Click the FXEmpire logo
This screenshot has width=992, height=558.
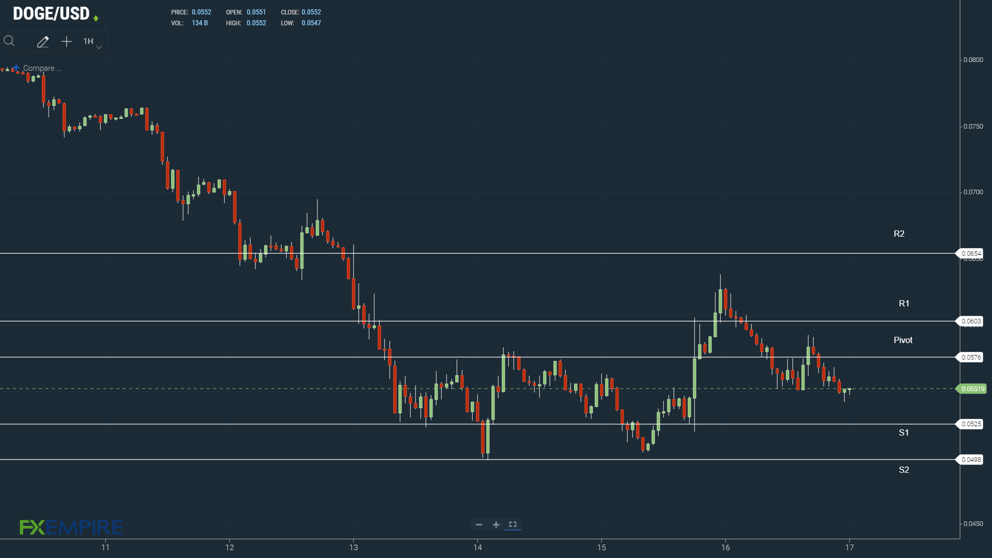(x=71, y=527)
